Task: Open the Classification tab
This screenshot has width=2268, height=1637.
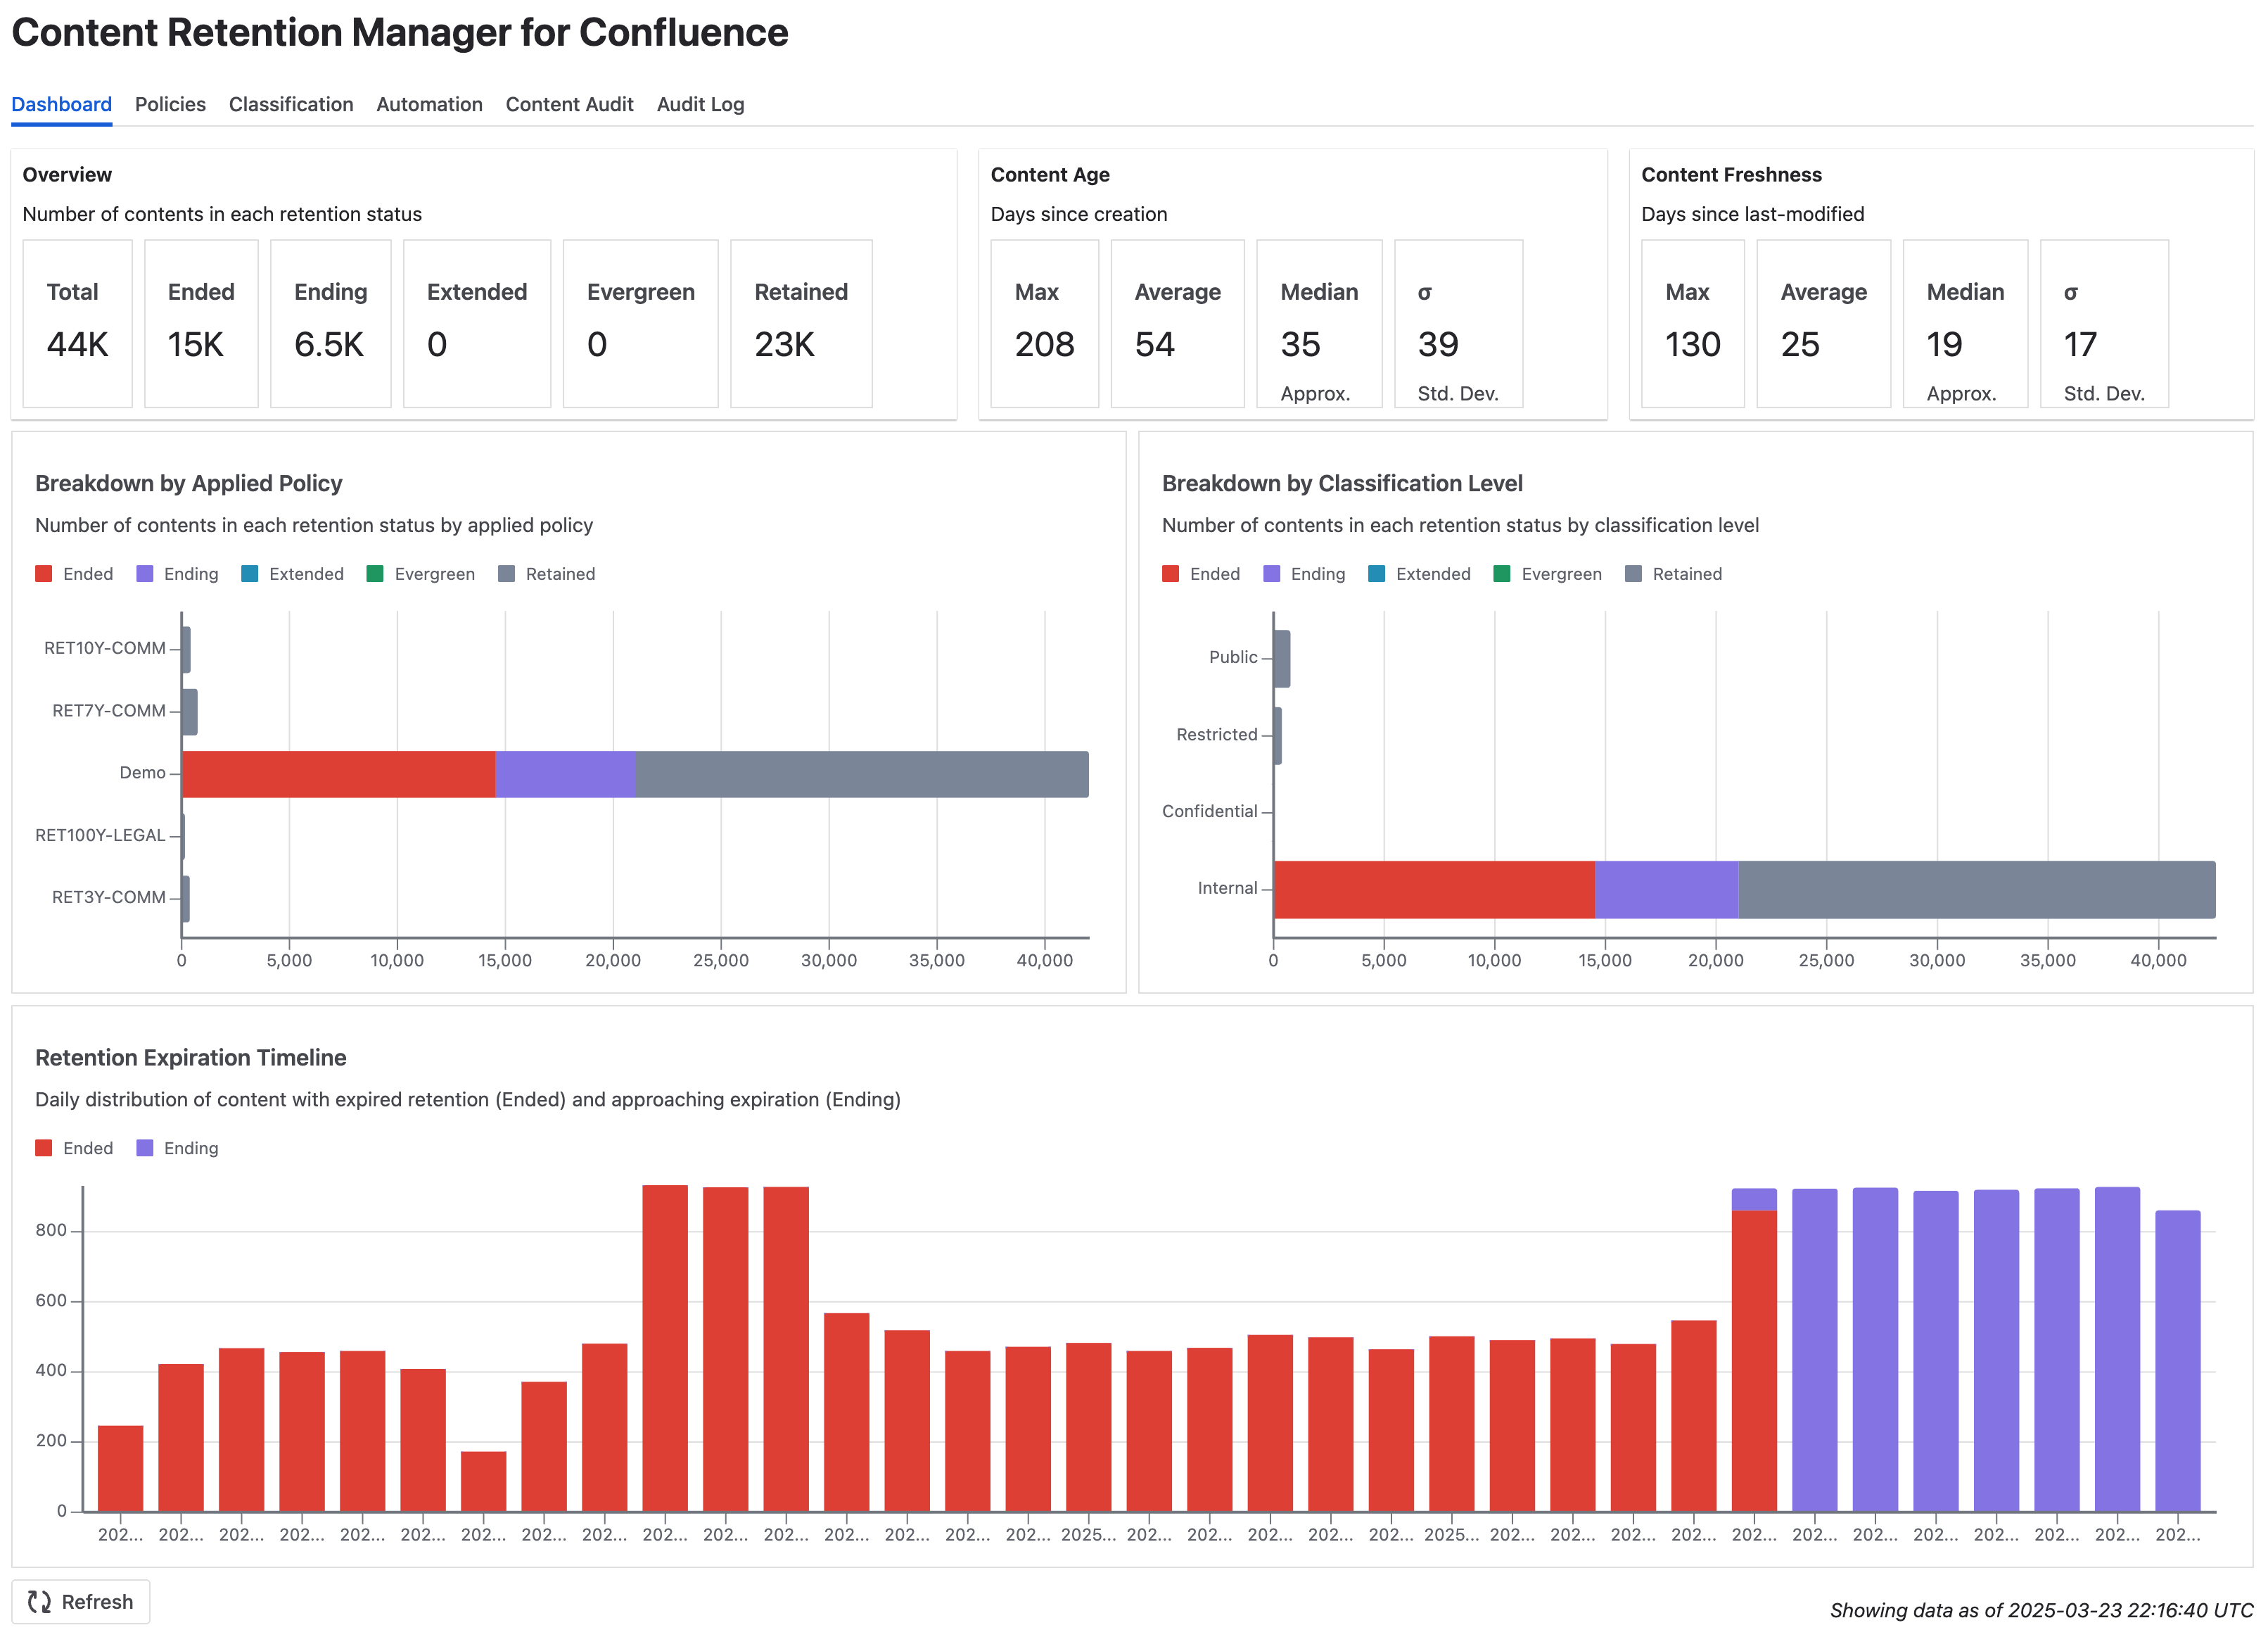Action: [x=291, y=104]
